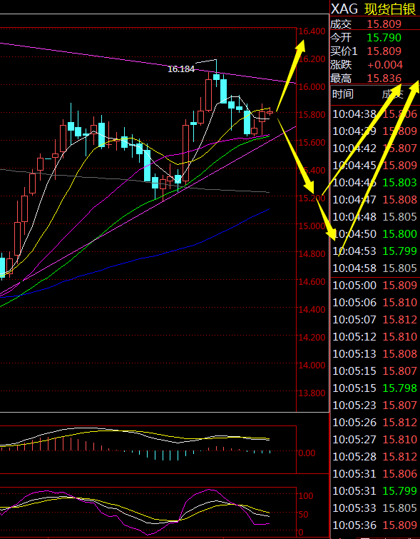Image resolution: width=420 pixels, height=539 pixels.
Task: Select the 10:05:06 tick row
Action: coord(374,303)
